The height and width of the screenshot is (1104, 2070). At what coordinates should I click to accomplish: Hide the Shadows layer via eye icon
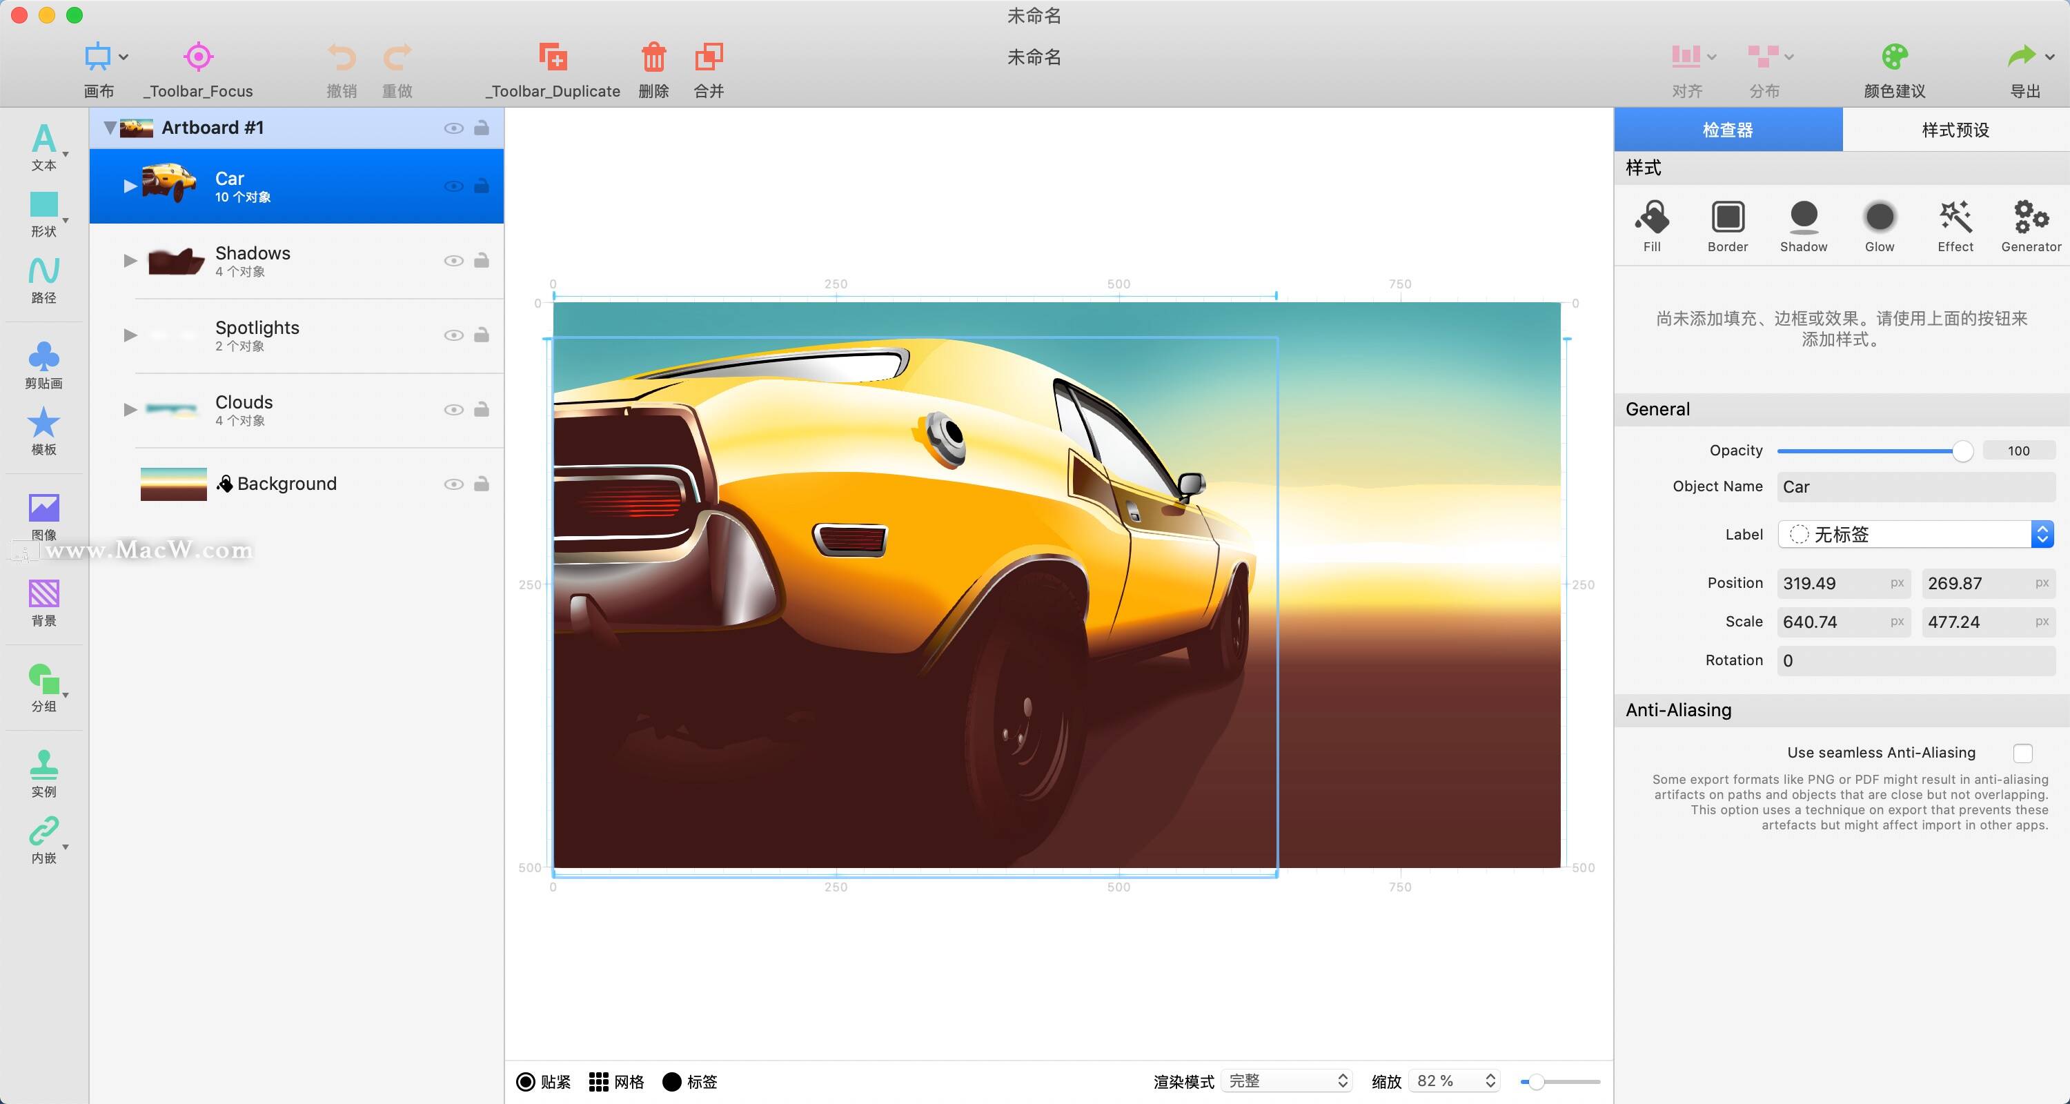pyautogui.click(x=453, y=260)
